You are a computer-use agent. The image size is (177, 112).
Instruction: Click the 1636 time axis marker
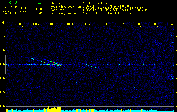coord(104,24)
